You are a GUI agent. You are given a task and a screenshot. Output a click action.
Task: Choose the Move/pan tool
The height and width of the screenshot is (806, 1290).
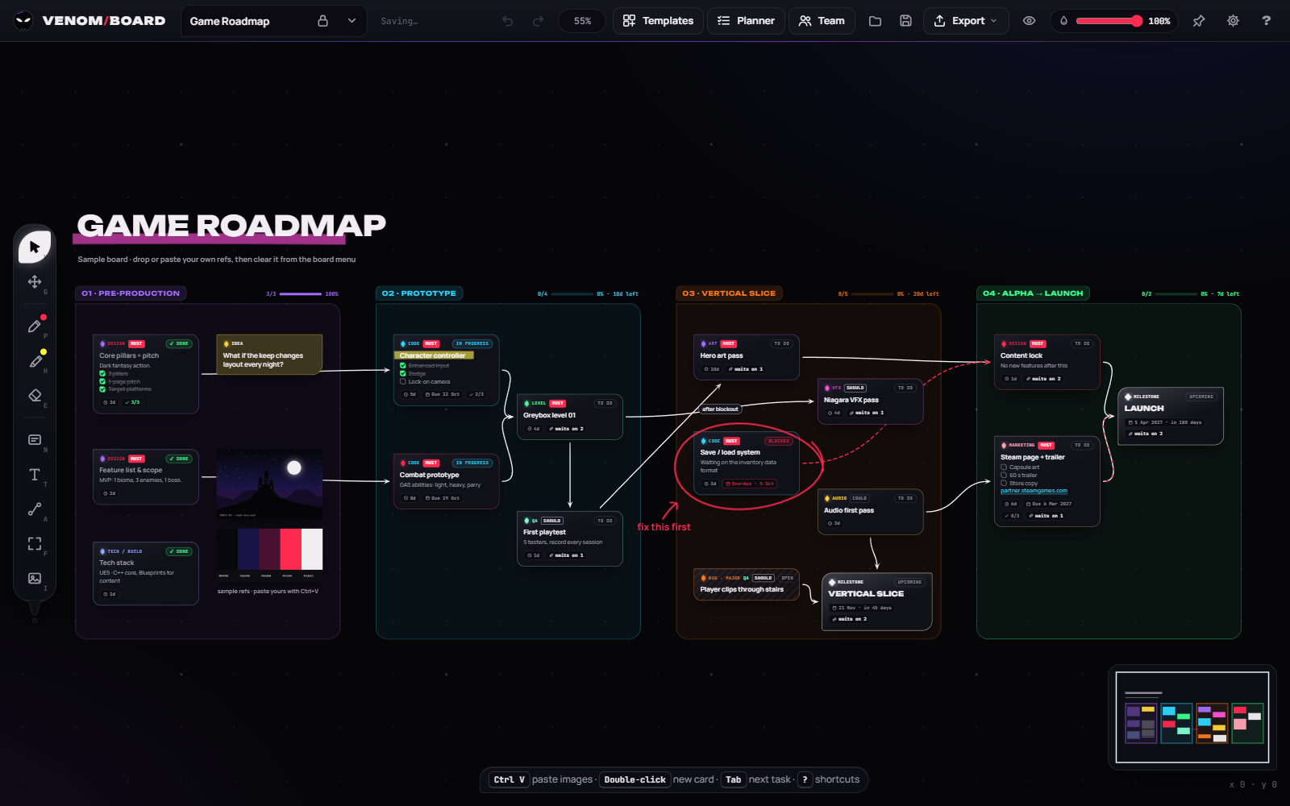pos(35,281)
